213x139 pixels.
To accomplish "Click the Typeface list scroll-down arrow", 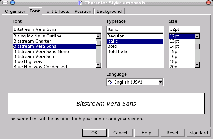I will 161,65.
